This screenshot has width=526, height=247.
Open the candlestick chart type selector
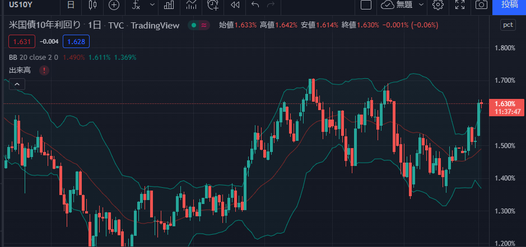[92, 5]
